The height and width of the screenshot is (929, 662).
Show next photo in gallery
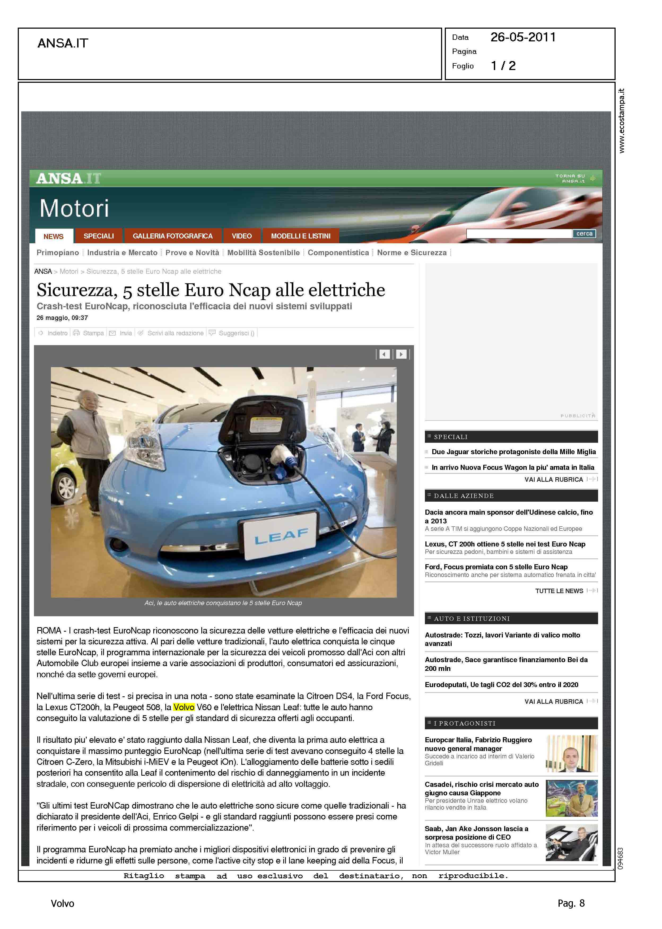coord(401,354)
